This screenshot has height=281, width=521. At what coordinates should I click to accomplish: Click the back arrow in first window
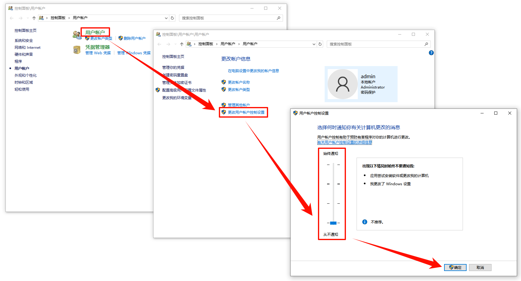click(x=12, y=18)
